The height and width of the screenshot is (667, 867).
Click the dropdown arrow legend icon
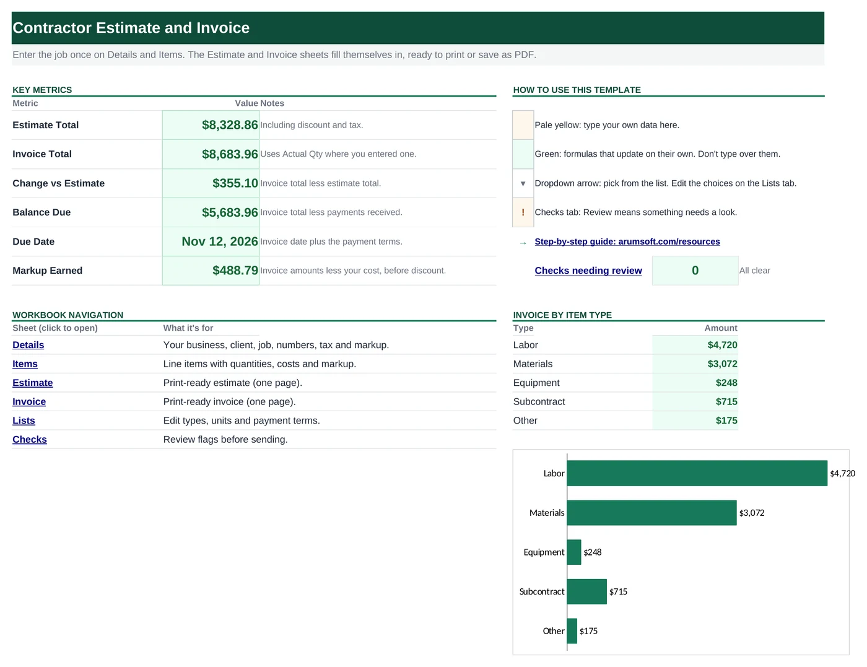point(523,183)
